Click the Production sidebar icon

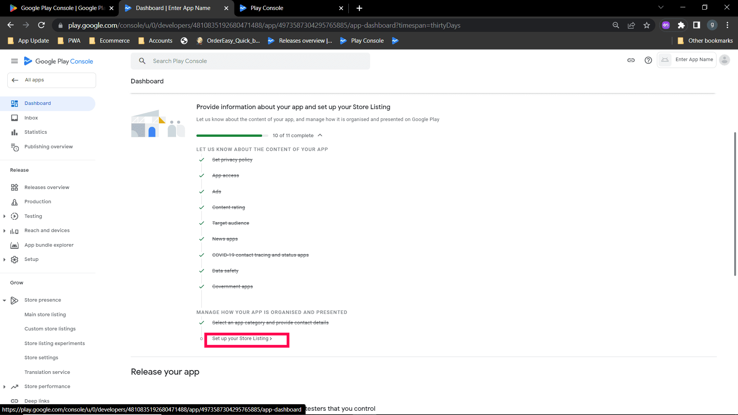point(15,202)
